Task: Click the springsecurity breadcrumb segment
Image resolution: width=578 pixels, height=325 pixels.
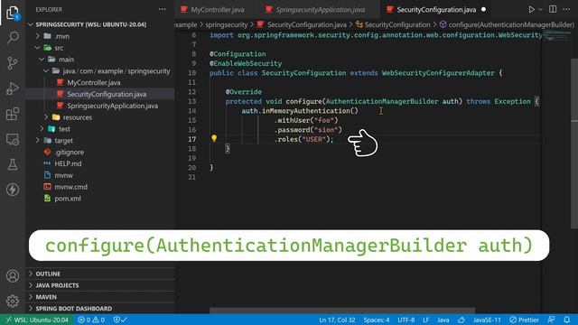Action: tap(227, 24)
